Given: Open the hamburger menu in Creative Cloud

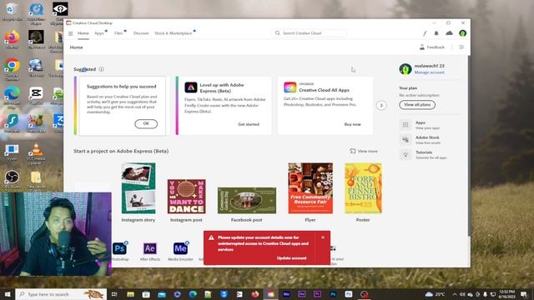Looking at the screenshot, I should pos(70,33).
